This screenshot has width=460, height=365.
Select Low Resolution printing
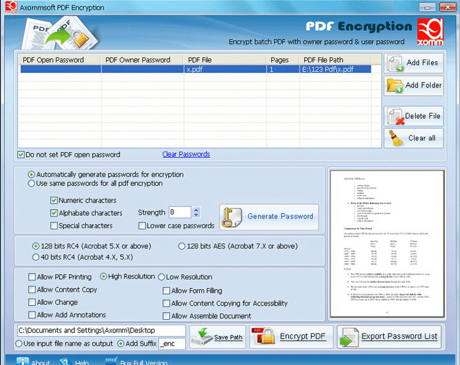[161, 277]
